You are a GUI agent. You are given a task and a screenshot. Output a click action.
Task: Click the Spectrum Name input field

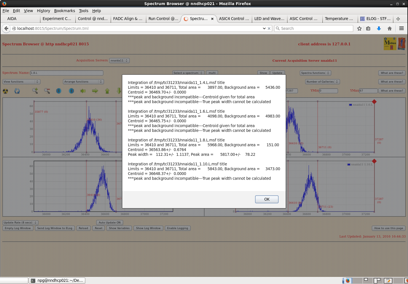(x=67, y=73)
